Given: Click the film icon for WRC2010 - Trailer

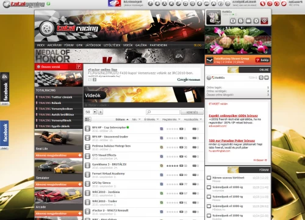Looking at the screenshot, I should [x=87, y=202].
